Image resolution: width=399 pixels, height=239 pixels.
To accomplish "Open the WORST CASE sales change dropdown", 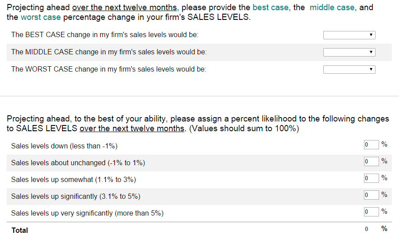I will point(349,70).
